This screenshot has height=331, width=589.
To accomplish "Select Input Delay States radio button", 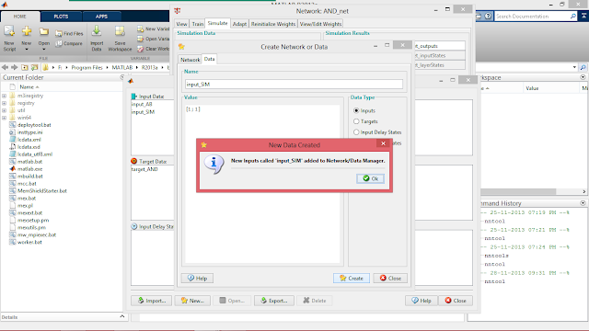I will coord(356,132).
